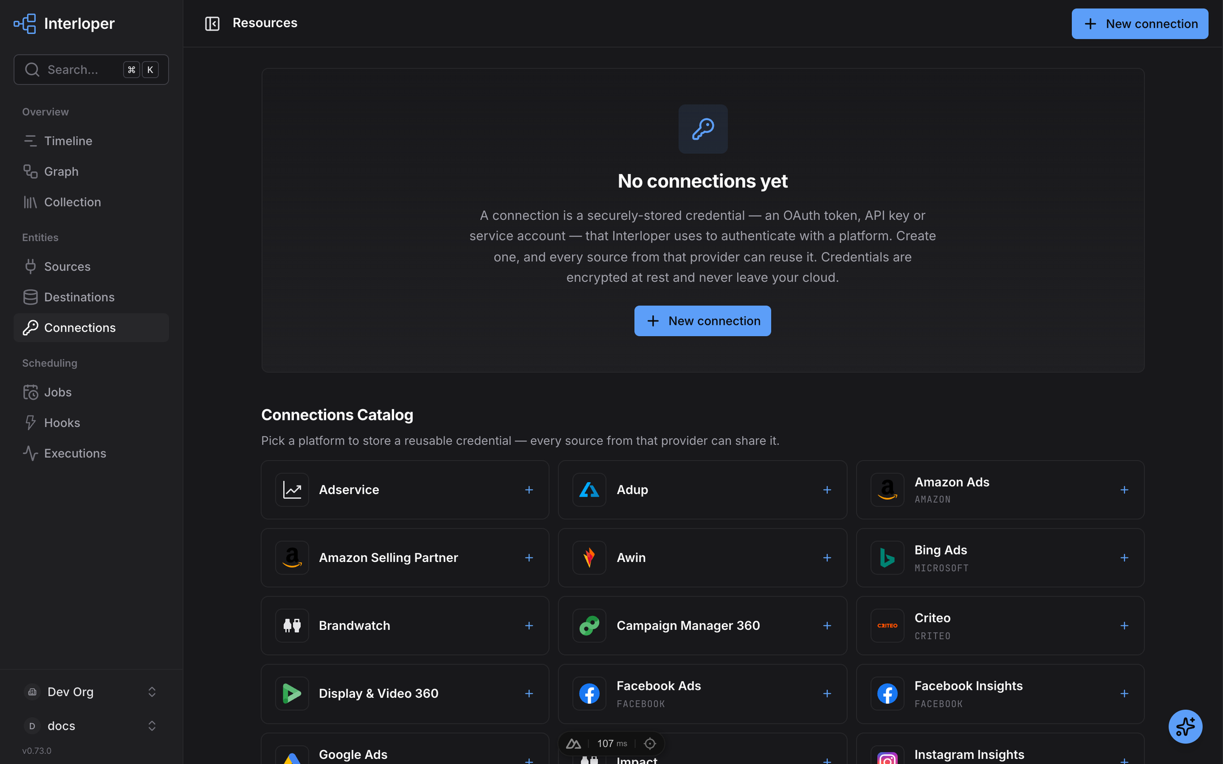Click the v0.73.0 version label
The height and width of the screenshot is (764, 1223).
coord(37,750)
